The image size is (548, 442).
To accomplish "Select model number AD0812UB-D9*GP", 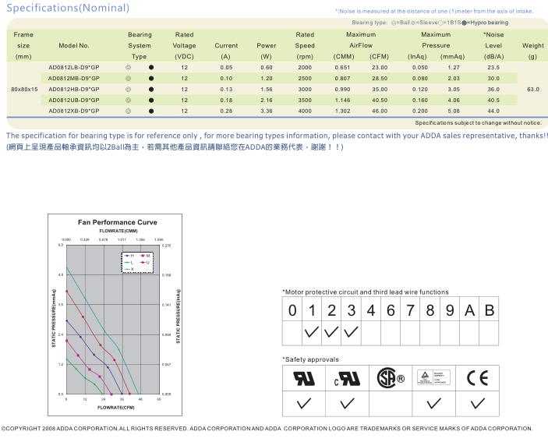I will [74, 101].
